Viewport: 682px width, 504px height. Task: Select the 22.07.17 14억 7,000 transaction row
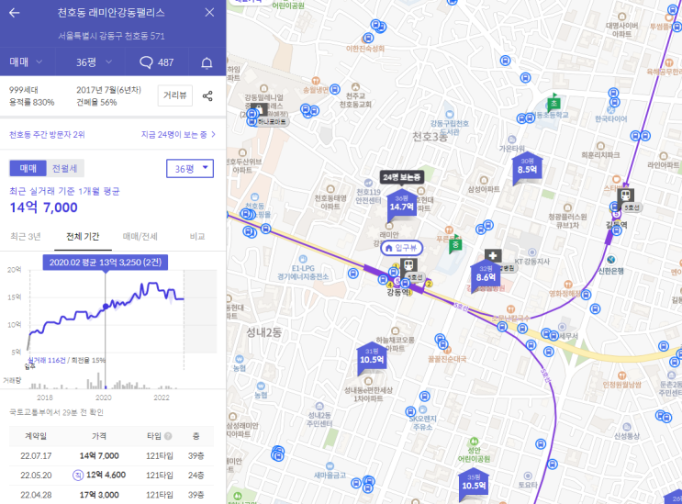point(112,455)
